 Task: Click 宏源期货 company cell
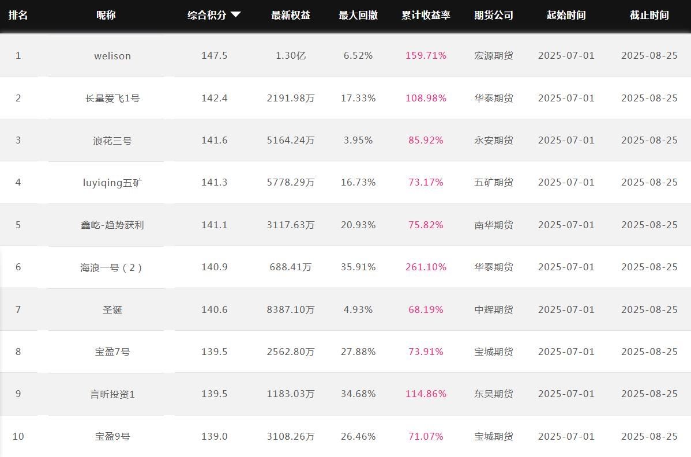(494, 55)
